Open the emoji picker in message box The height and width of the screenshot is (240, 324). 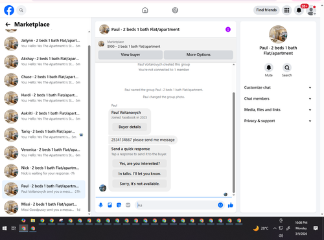click(x=220, y=205)
